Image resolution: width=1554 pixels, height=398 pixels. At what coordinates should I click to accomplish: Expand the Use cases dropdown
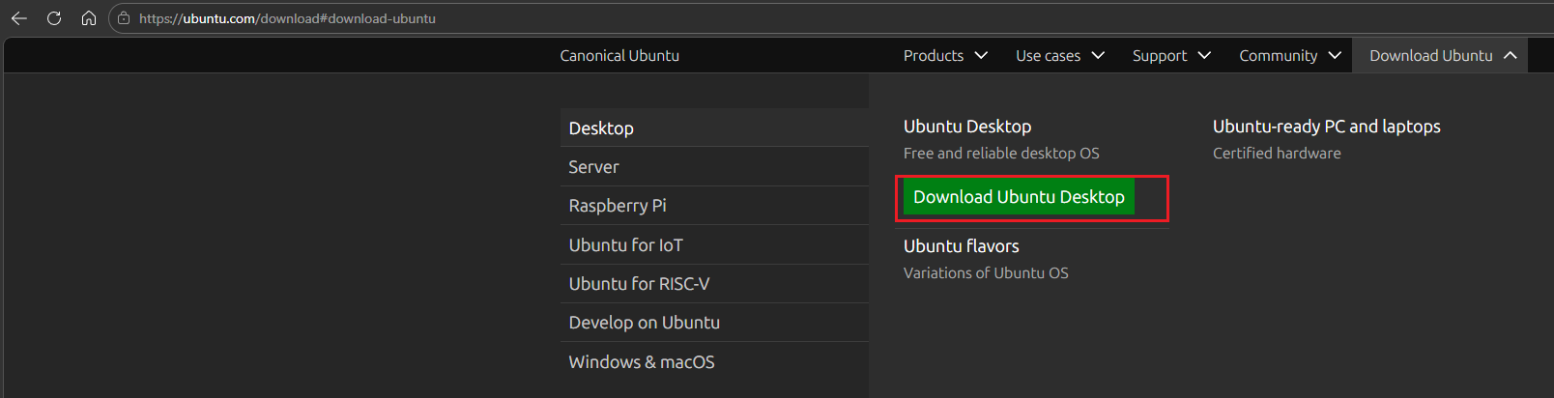(x=1059, y=56)
